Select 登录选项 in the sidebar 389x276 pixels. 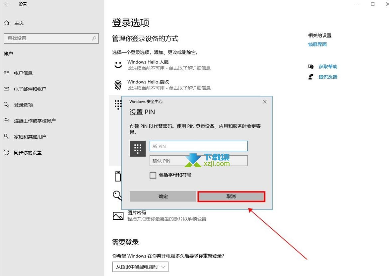pyautogui.click(x=23, y=105)
